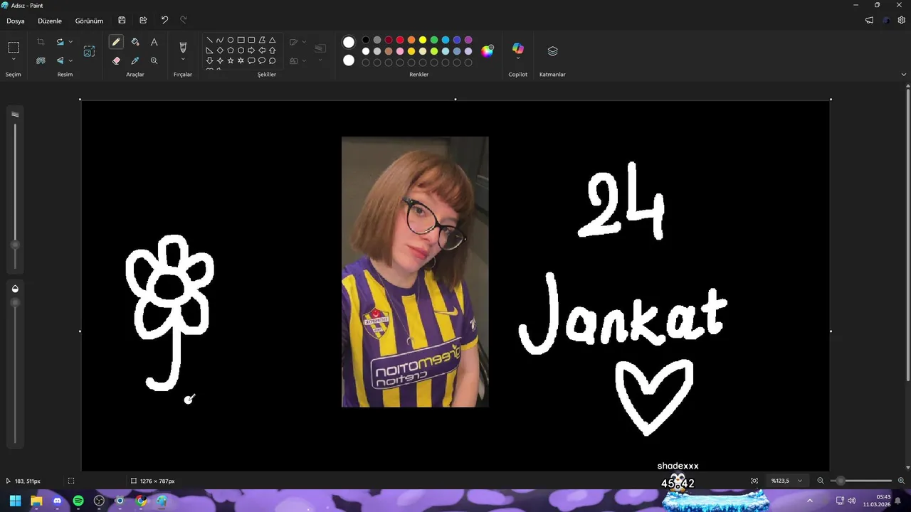Click the Crop tool icon
Image resolution: width=911 pixels, height=512 pixels.
41,42
